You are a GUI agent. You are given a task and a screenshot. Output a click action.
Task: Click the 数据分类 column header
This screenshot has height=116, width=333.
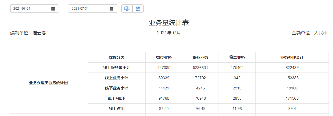pos(117,57)
